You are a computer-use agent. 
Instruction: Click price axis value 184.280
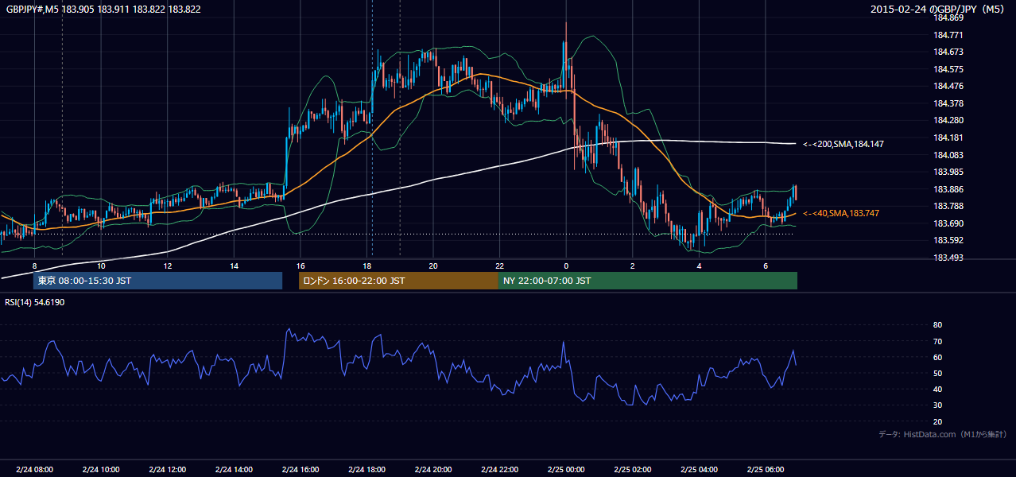click(x=948, y=120)
